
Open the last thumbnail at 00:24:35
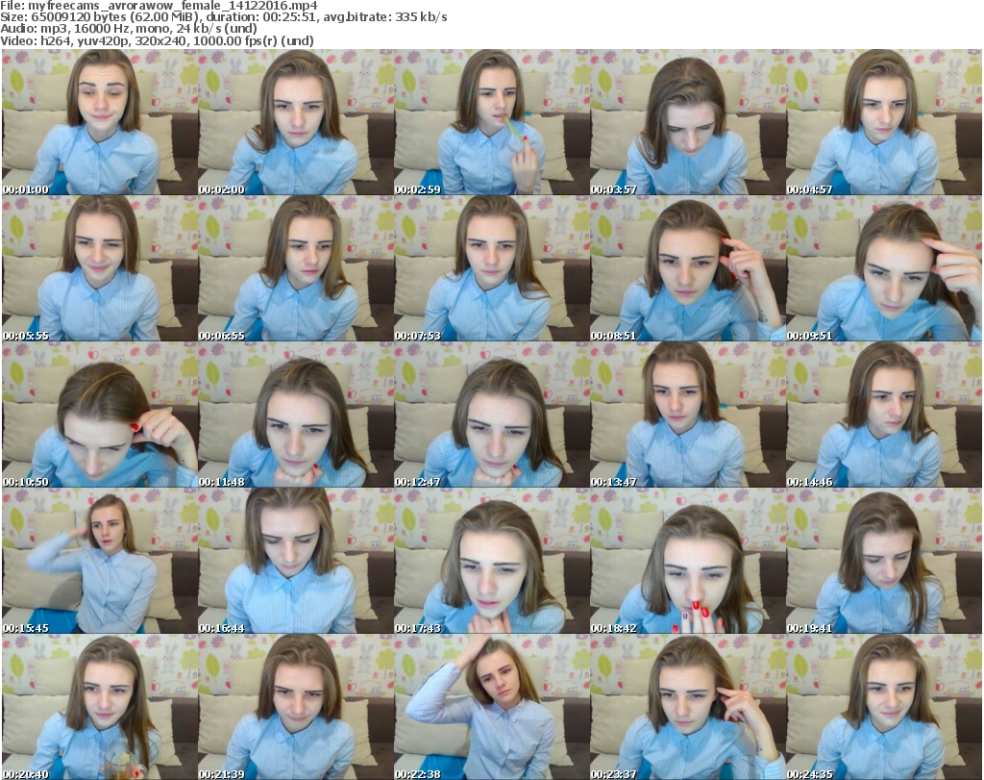(883, 707)
